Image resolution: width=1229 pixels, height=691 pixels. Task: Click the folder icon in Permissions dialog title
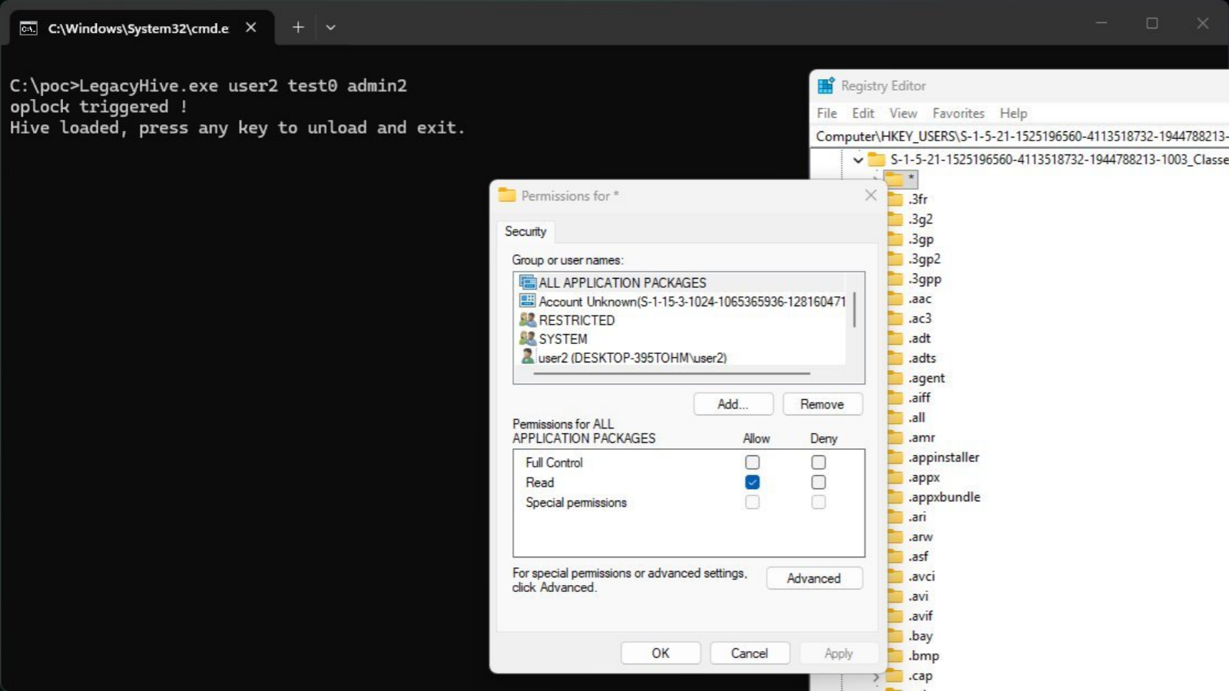click(507, 195)
